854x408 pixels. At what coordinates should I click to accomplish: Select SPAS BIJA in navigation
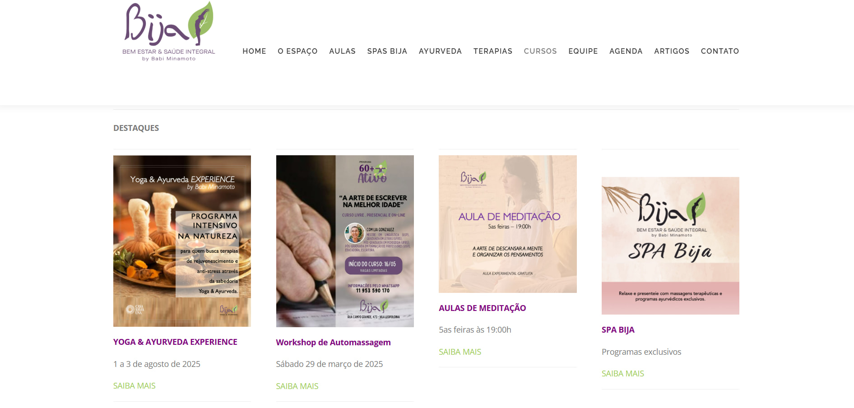(387, 51)
